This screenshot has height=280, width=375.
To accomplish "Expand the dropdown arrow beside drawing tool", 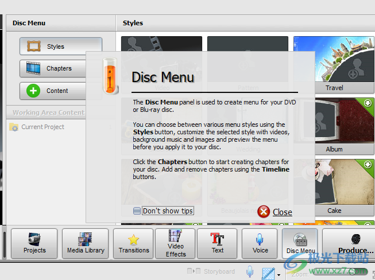I will point(279,275).
